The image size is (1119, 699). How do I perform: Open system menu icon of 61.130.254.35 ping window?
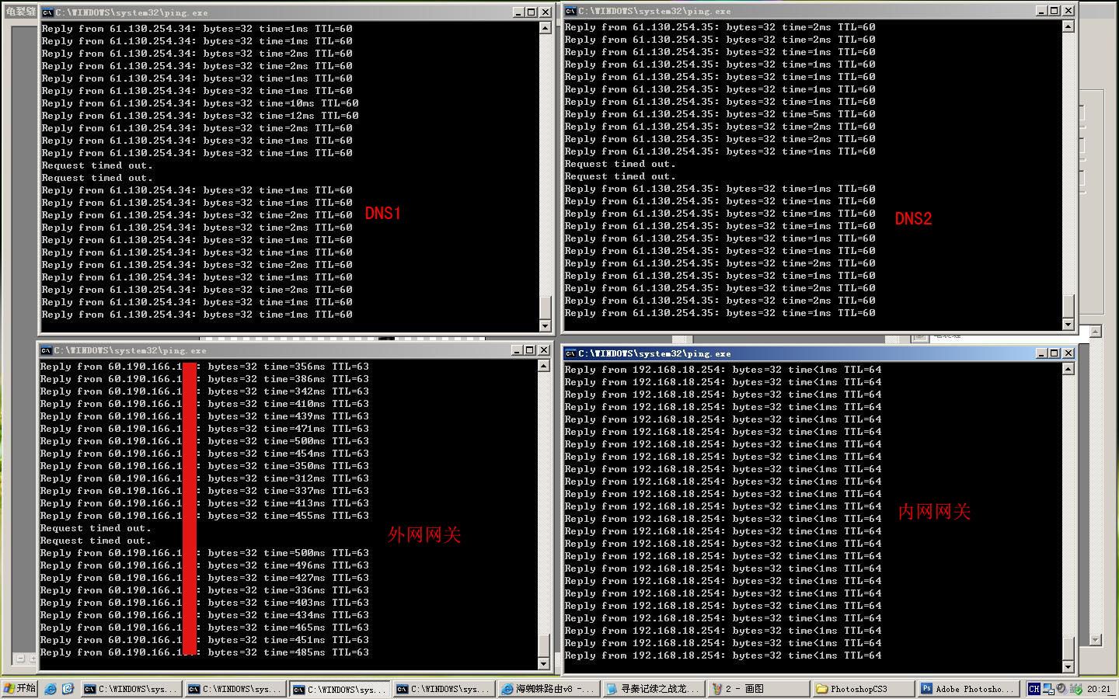click(570, 11)
